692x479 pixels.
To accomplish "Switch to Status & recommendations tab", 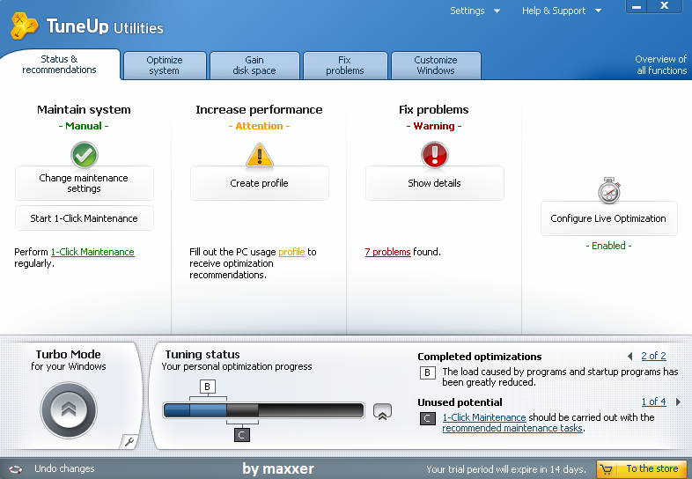I will (59, 64).
